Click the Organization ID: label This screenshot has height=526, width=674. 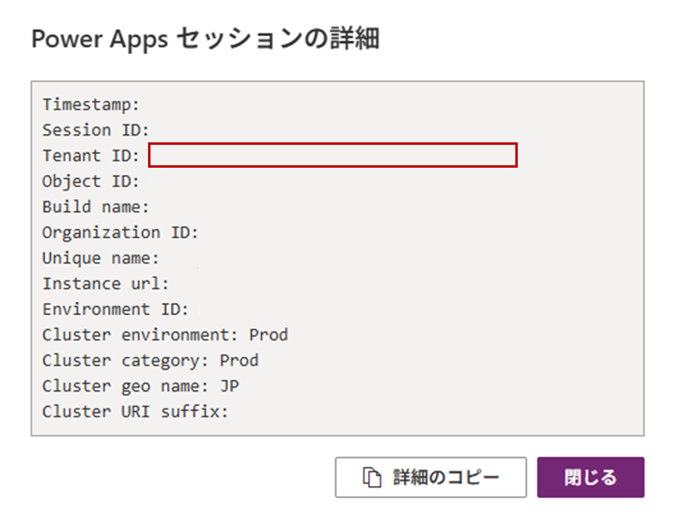tap(120, 232)
